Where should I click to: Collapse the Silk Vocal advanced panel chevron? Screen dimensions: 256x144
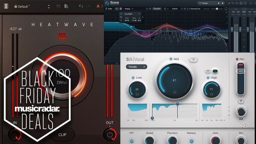coord(245,126)
